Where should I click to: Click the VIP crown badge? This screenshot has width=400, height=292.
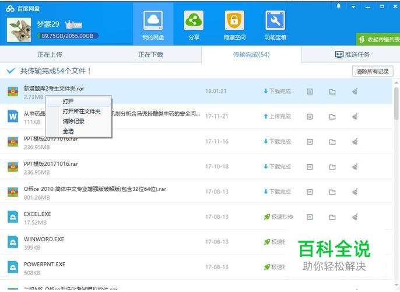click(73, 25)
